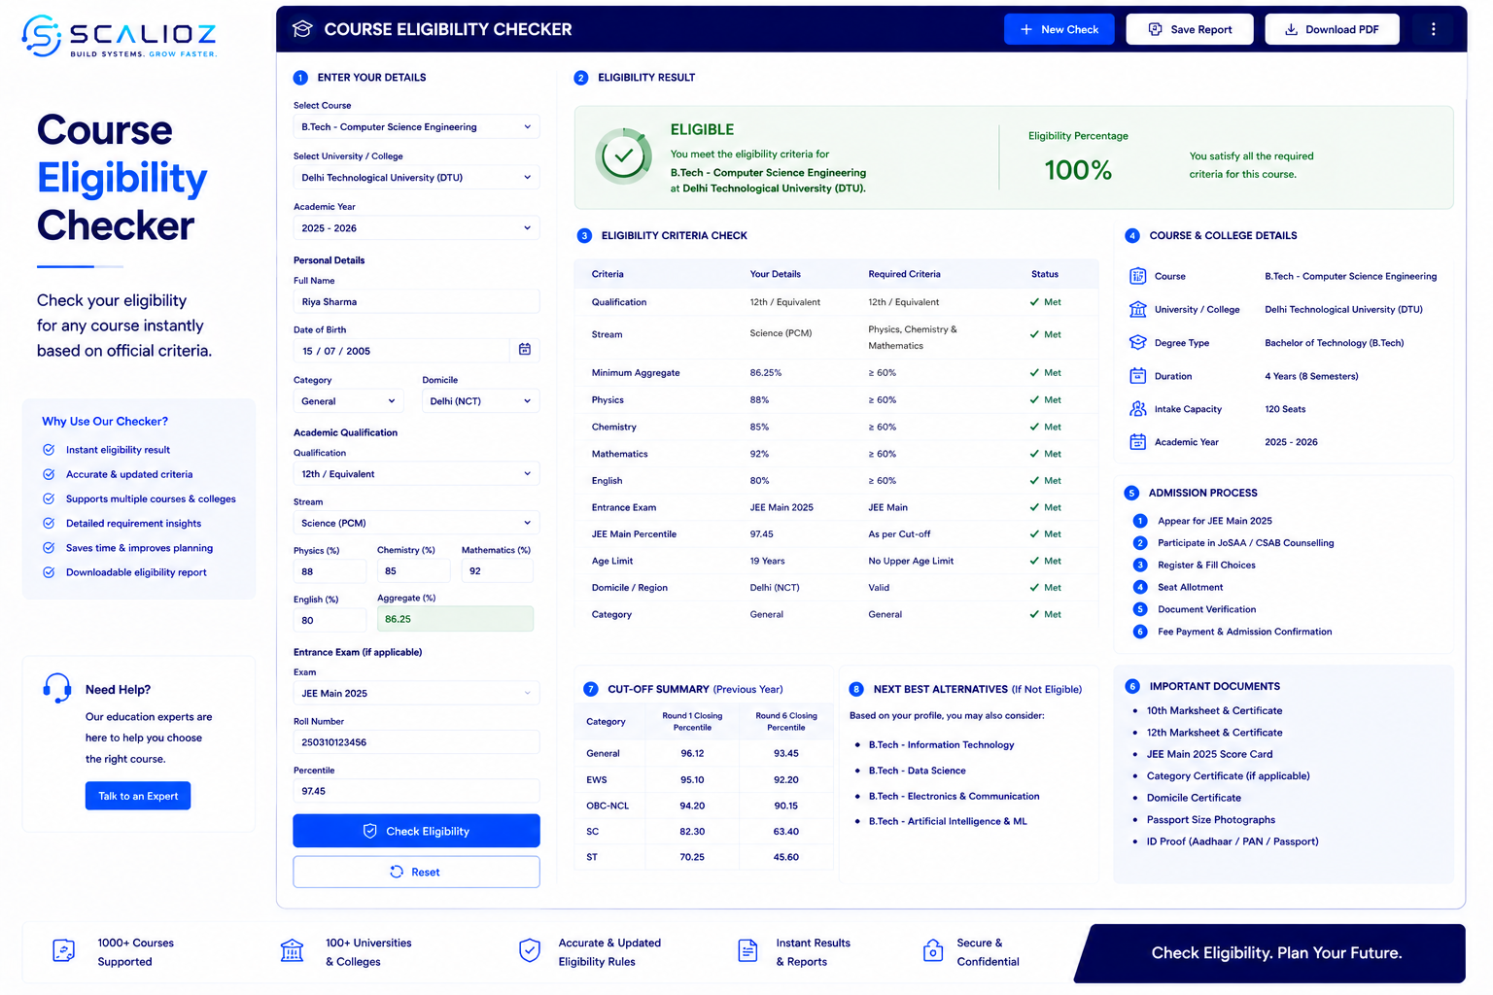Click JEE Main 2025 Score Card document item
Viewport: 1493px width, 995px height.
click(x=1209, y=754)
